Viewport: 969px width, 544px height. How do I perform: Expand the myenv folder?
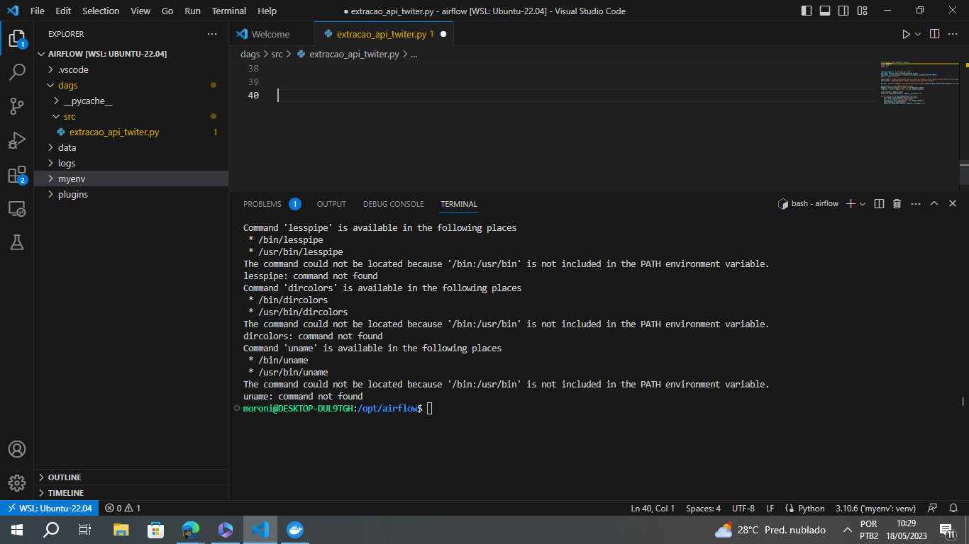tap(131, 178)
